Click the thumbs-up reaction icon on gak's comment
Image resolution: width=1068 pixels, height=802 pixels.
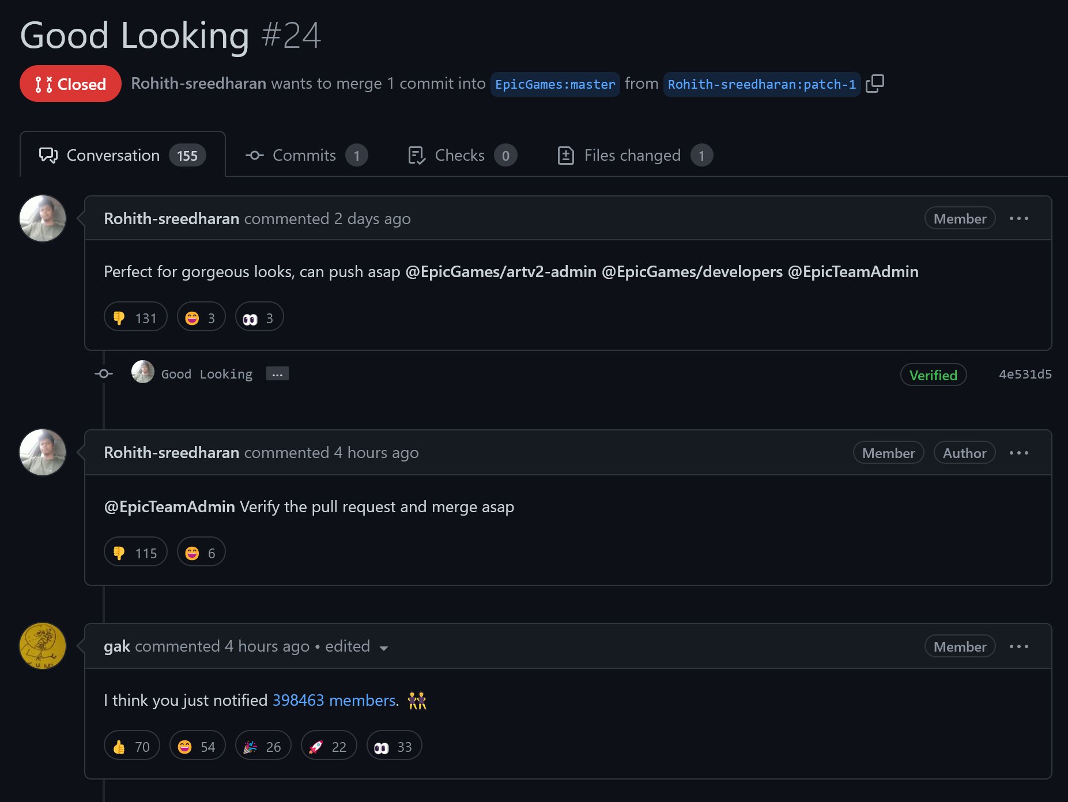tap(119, 745)
